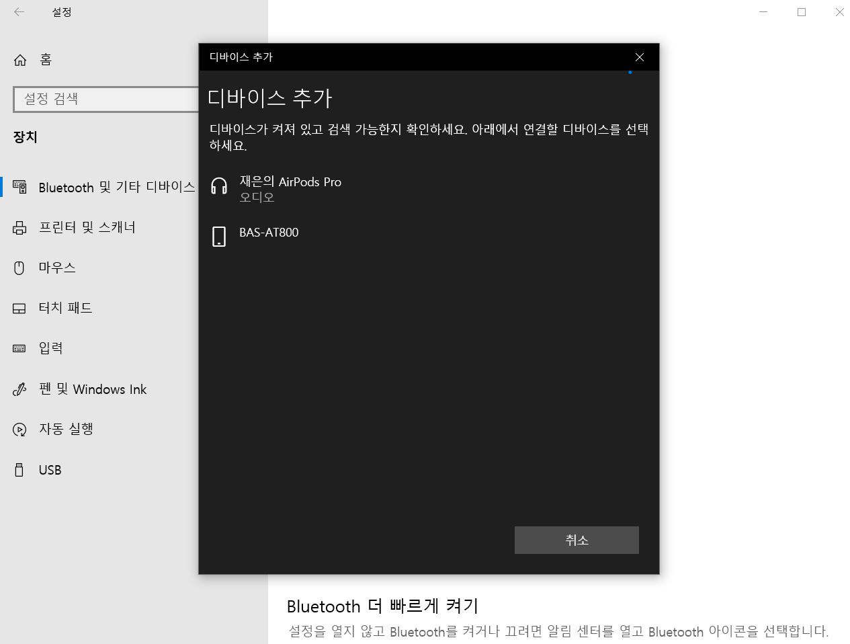
Task: Click the BAS-AT800 phone device icon
Action: click(x=219, y=236)
